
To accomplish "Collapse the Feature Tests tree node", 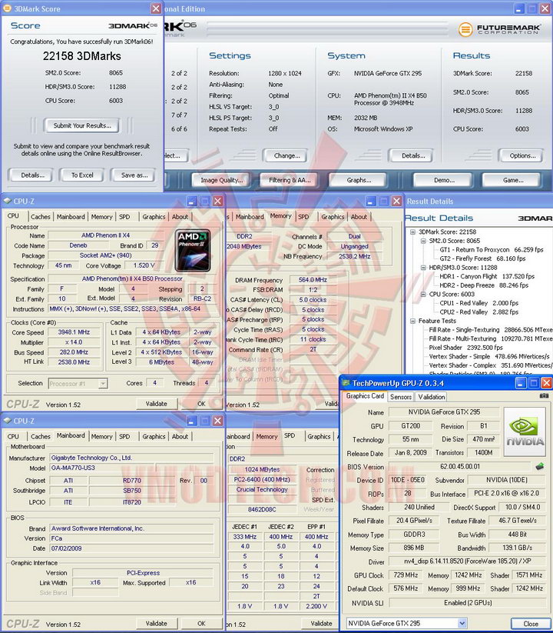I will [412, 321].
